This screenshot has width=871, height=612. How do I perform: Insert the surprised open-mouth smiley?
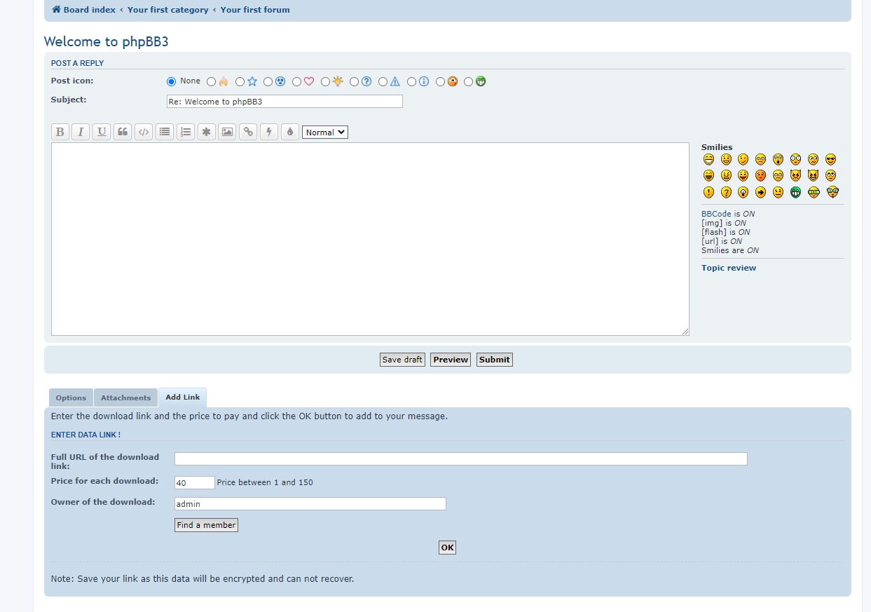778,159
